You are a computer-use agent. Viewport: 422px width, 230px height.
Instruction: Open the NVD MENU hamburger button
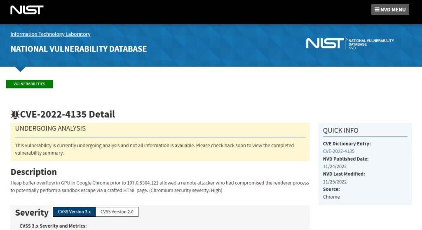[390, 10]
